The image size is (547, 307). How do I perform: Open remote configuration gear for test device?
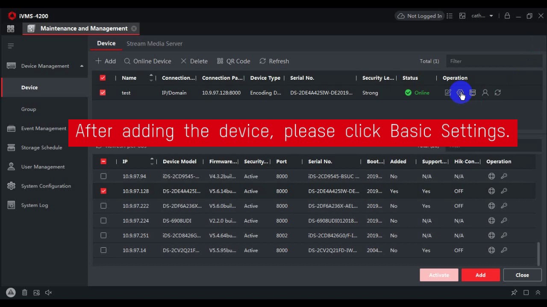[x=460, y=93]
